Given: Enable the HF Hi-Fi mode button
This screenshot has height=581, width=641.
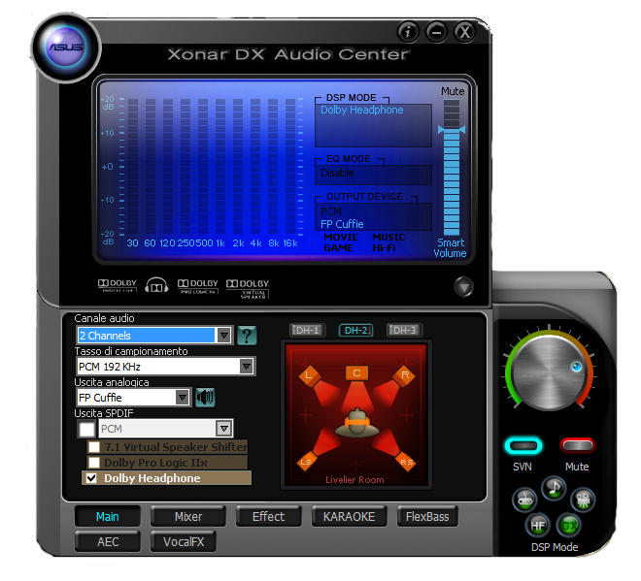Looking at the screenshot, I should click(538, 526).
